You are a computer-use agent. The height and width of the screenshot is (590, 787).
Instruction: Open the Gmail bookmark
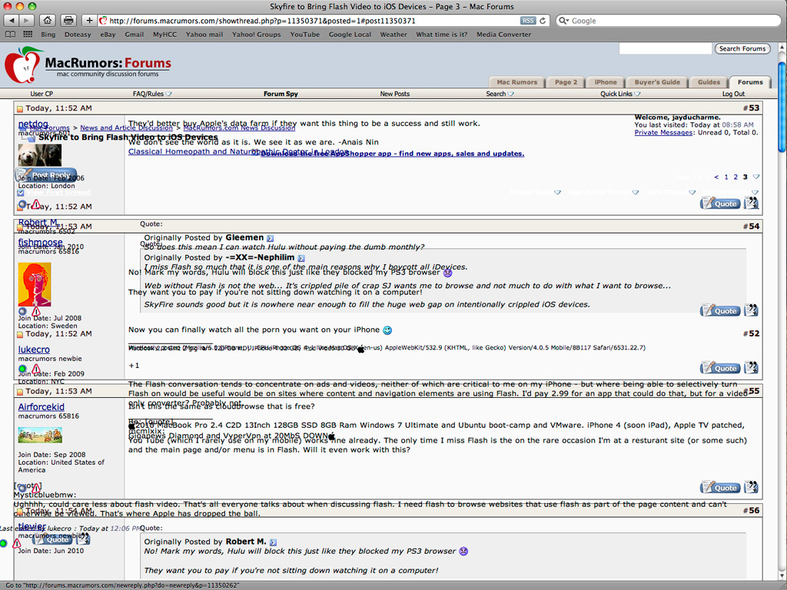134,35
